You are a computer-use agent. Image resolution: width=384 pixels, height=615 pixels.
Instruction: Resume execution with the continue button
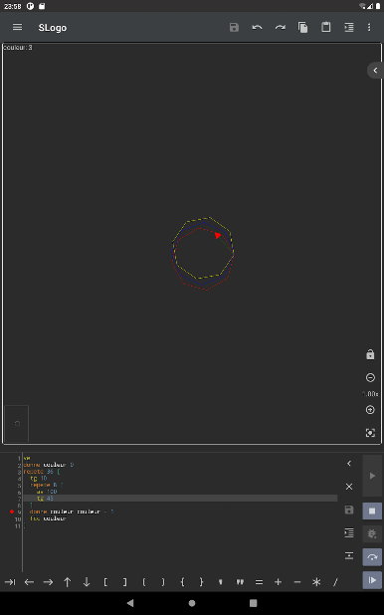coord(372,580)
